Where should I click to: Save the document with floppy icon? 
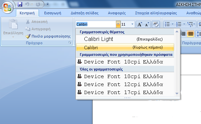(20, 4)
